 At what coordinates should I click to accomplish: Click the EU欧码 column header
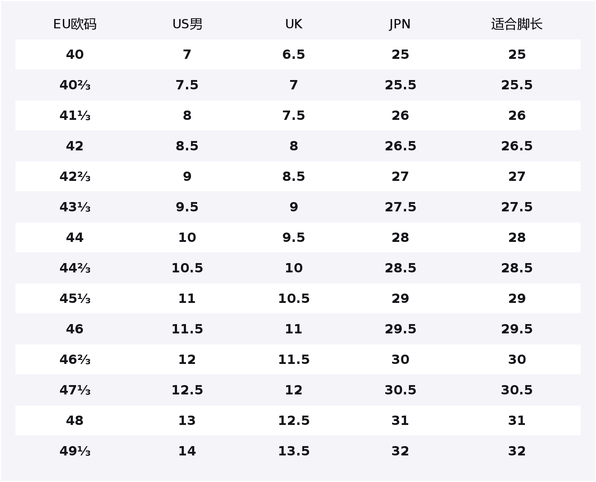point(75,24)
